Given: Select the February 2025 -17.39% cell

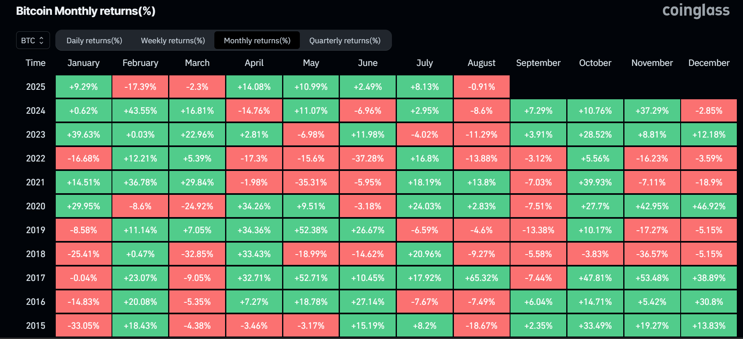Looking at the screenshot, I should (140, 87).
